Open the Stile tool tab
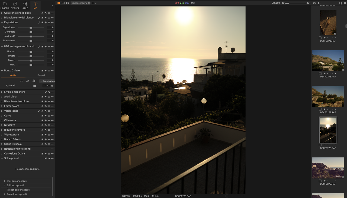This screenshot has width=347, height=198. pyautogui.click(x=25, y=5)
